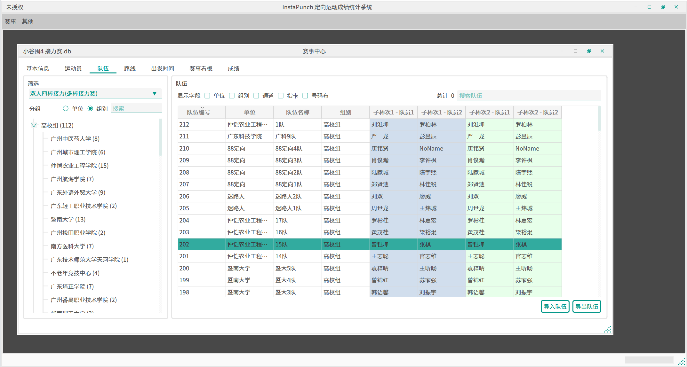
Task: Toggle the 指卡 display field checkbox
Action: (281, 96)
